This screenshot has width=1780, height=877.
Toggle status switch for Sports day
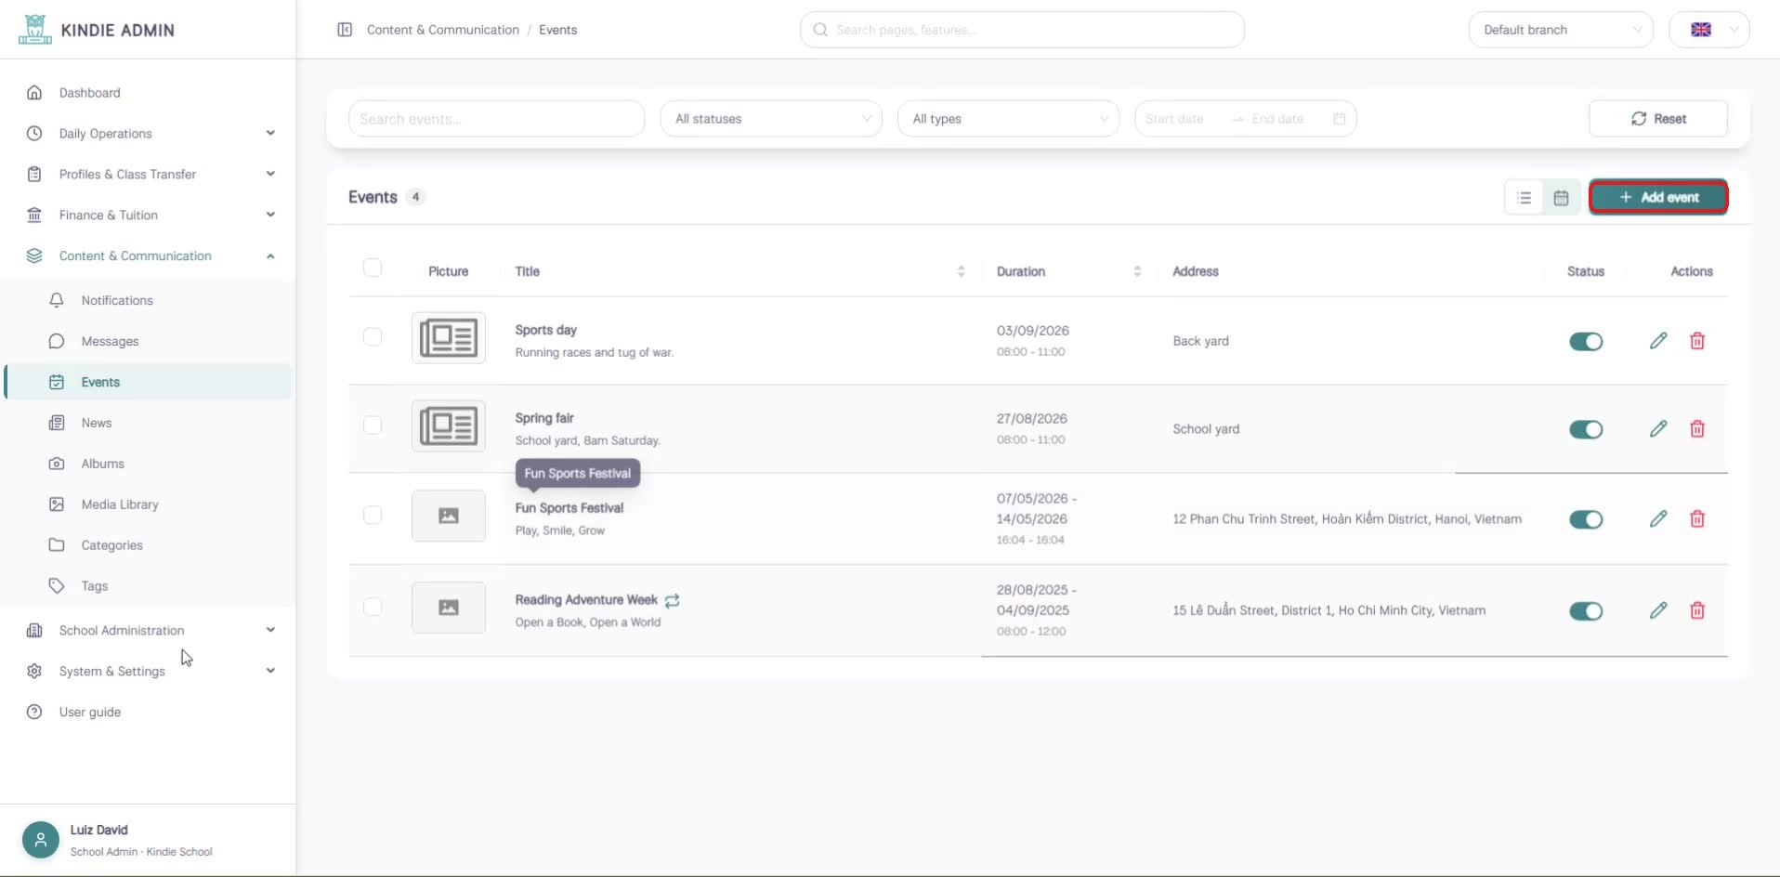(1586, 341)
